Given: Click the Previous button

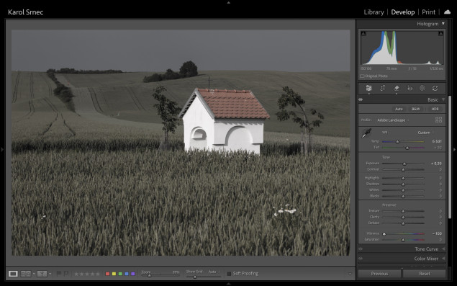Looking at the screenshot, I should (x=379, y=274).
